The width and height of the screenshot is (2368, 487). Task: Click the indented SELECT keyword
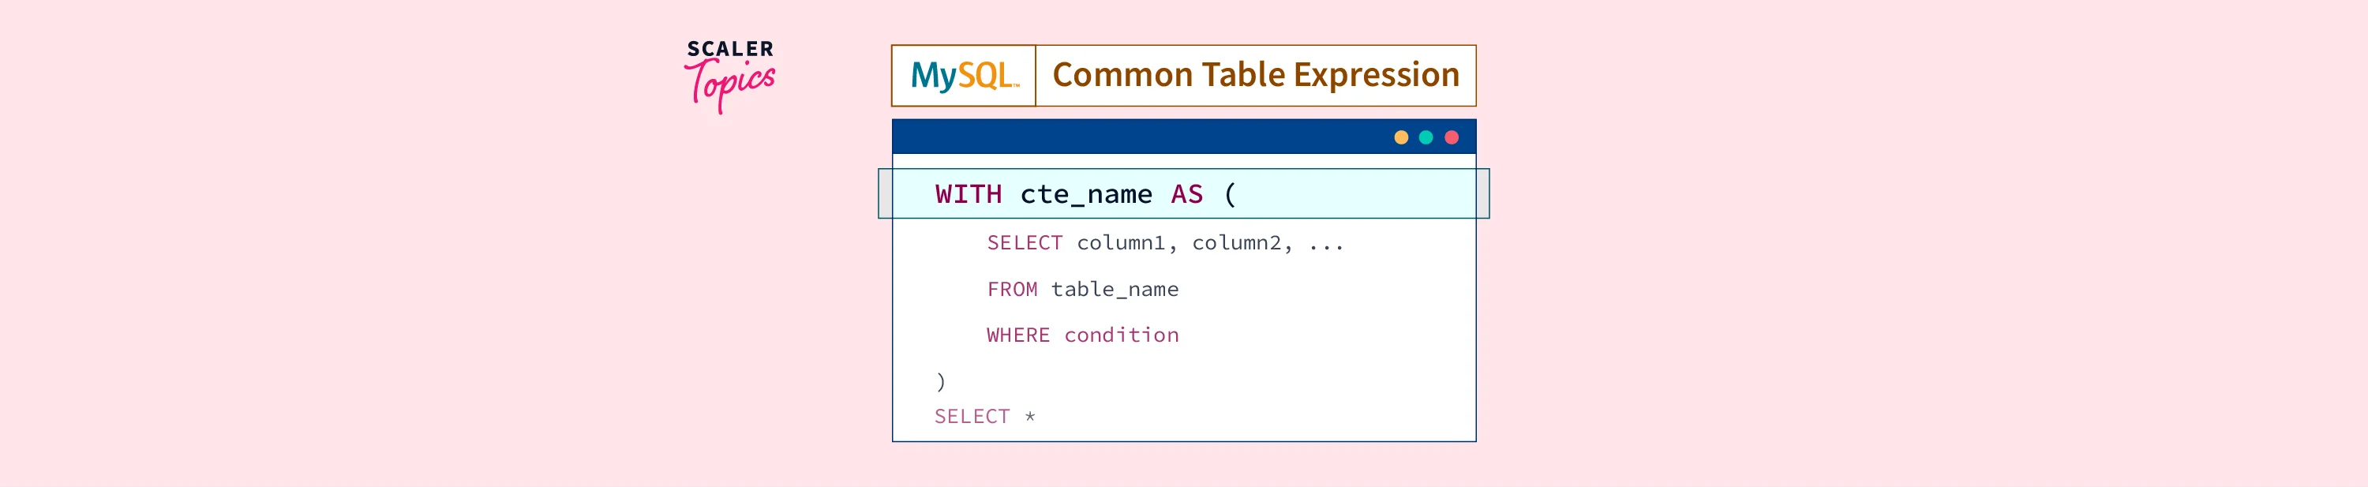(x=1024, y=242)
